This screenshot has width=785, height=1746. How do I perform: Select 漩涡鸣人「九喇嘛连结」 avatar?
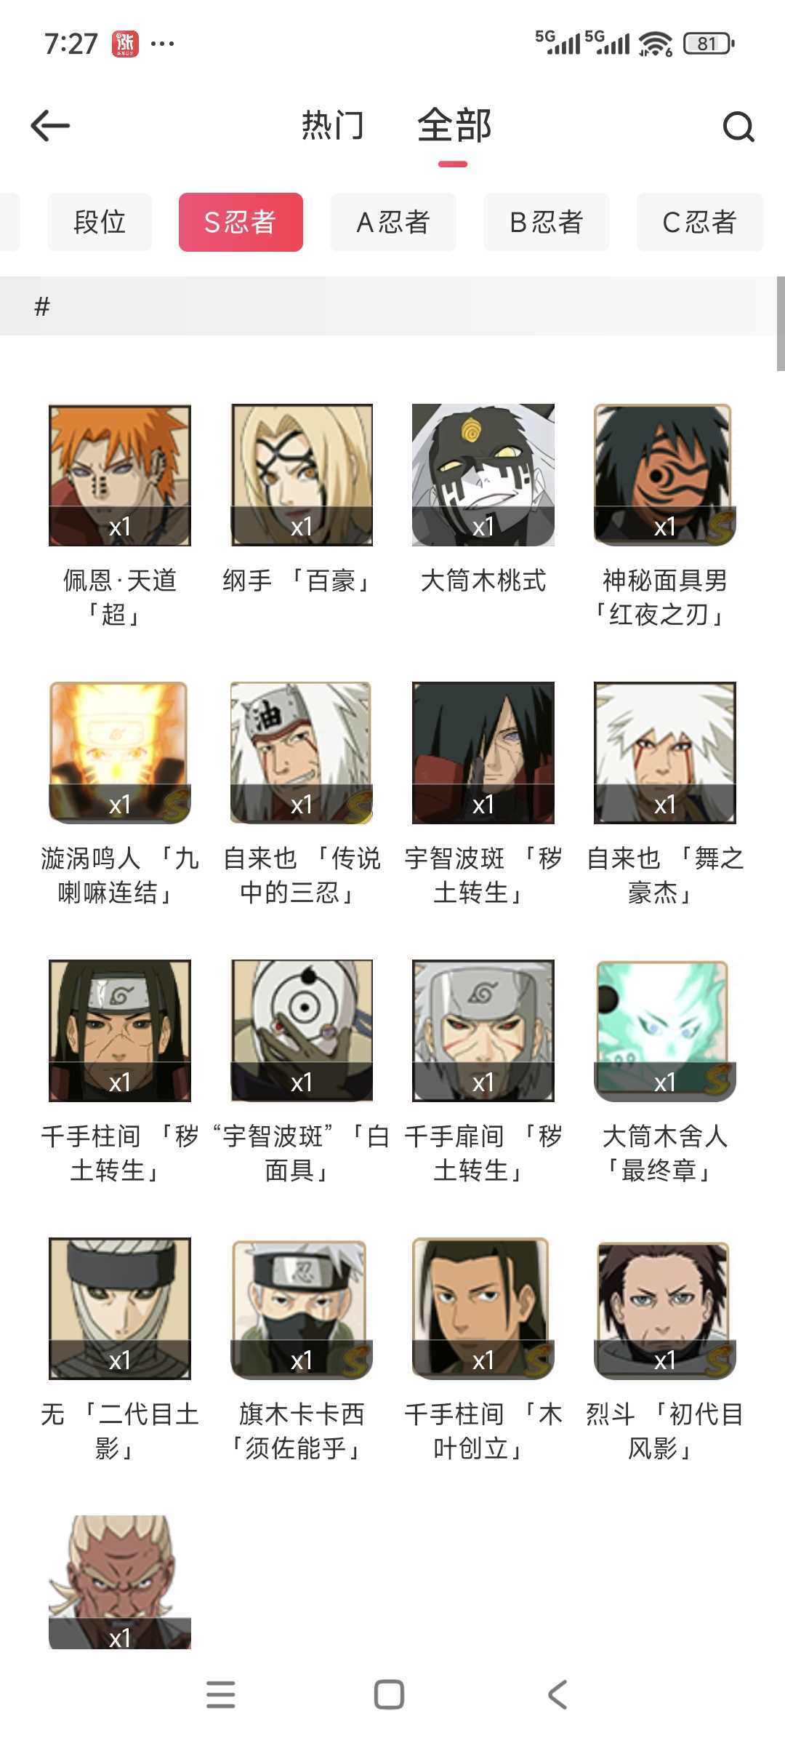point(120,753)
